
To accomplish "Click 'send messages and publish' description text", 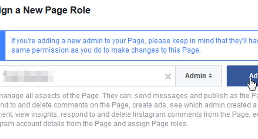I will (169, 96).
